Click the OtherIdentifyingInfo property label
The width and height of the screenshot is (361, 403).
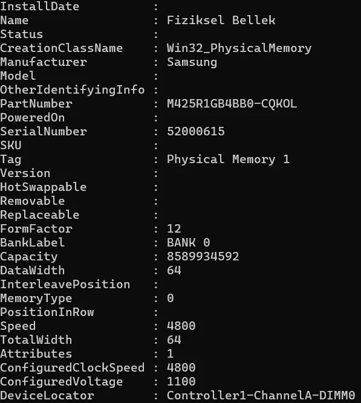[73, 90]
